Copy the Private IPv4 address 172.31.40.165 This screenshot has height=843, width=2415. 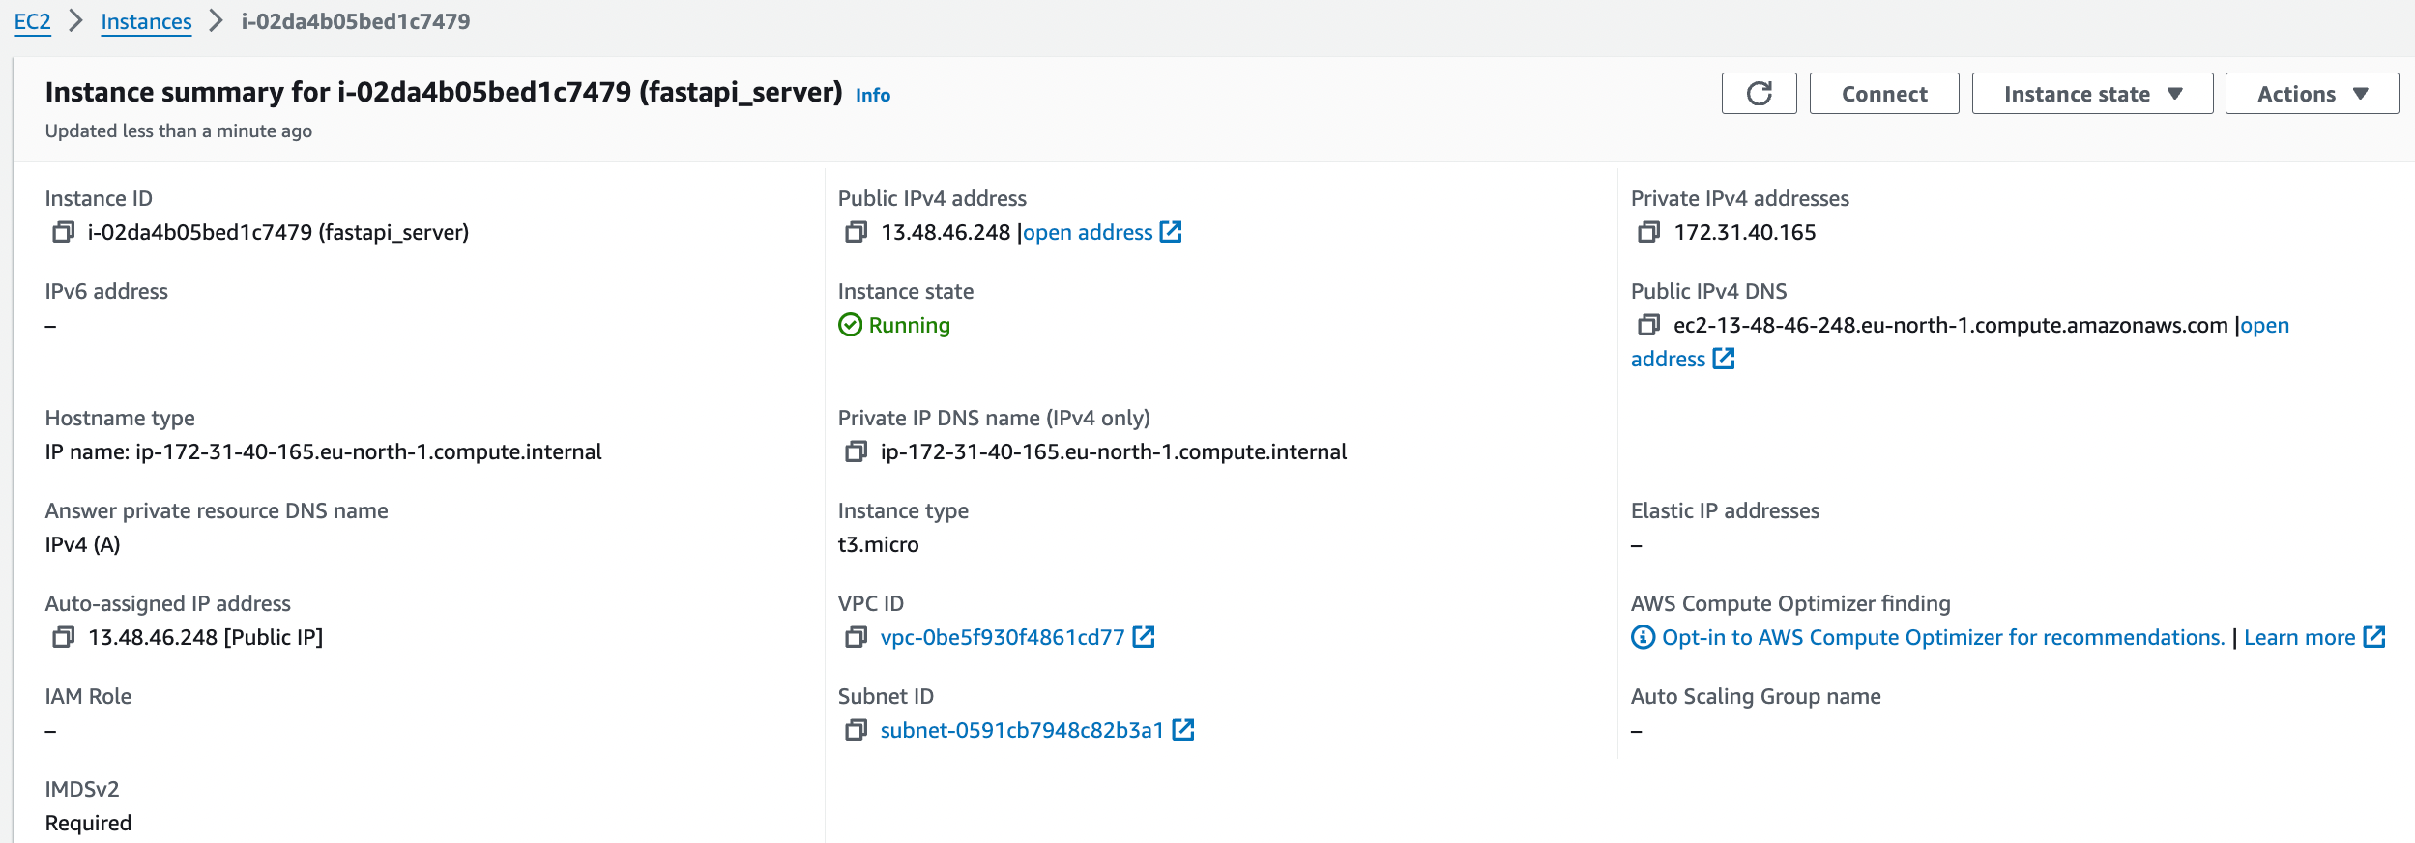pyautogui.click(x=1649, y=232)
